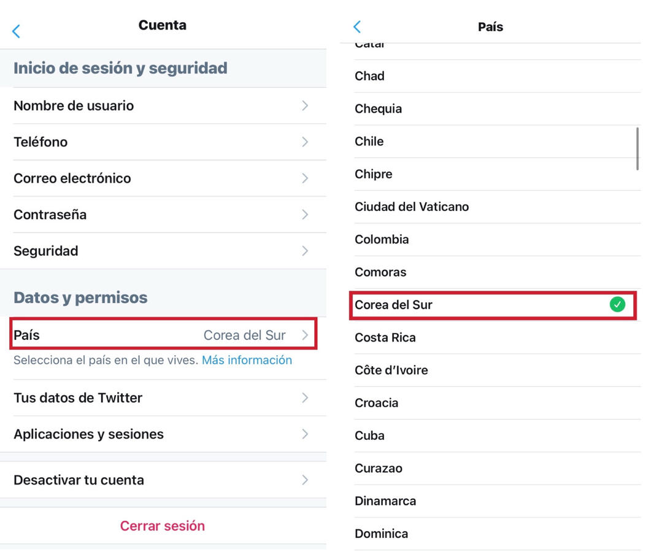654x552 pixels.
Task: Click the Más información link
Action: point(247,360)
